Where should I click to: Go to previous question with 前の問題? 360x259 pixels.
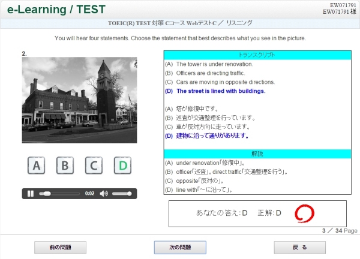[x=61, y=247]
